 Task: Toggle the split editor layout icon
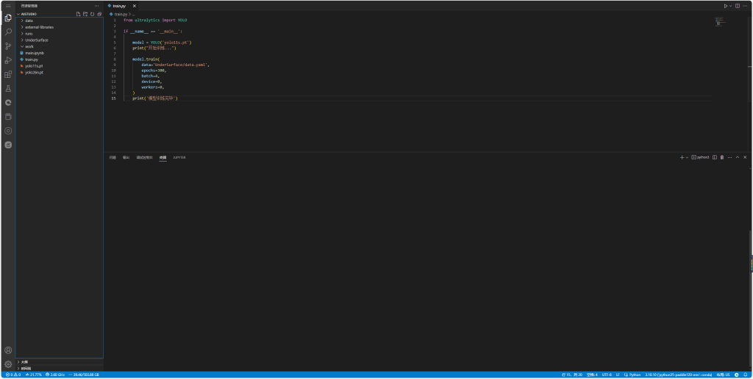738,6
